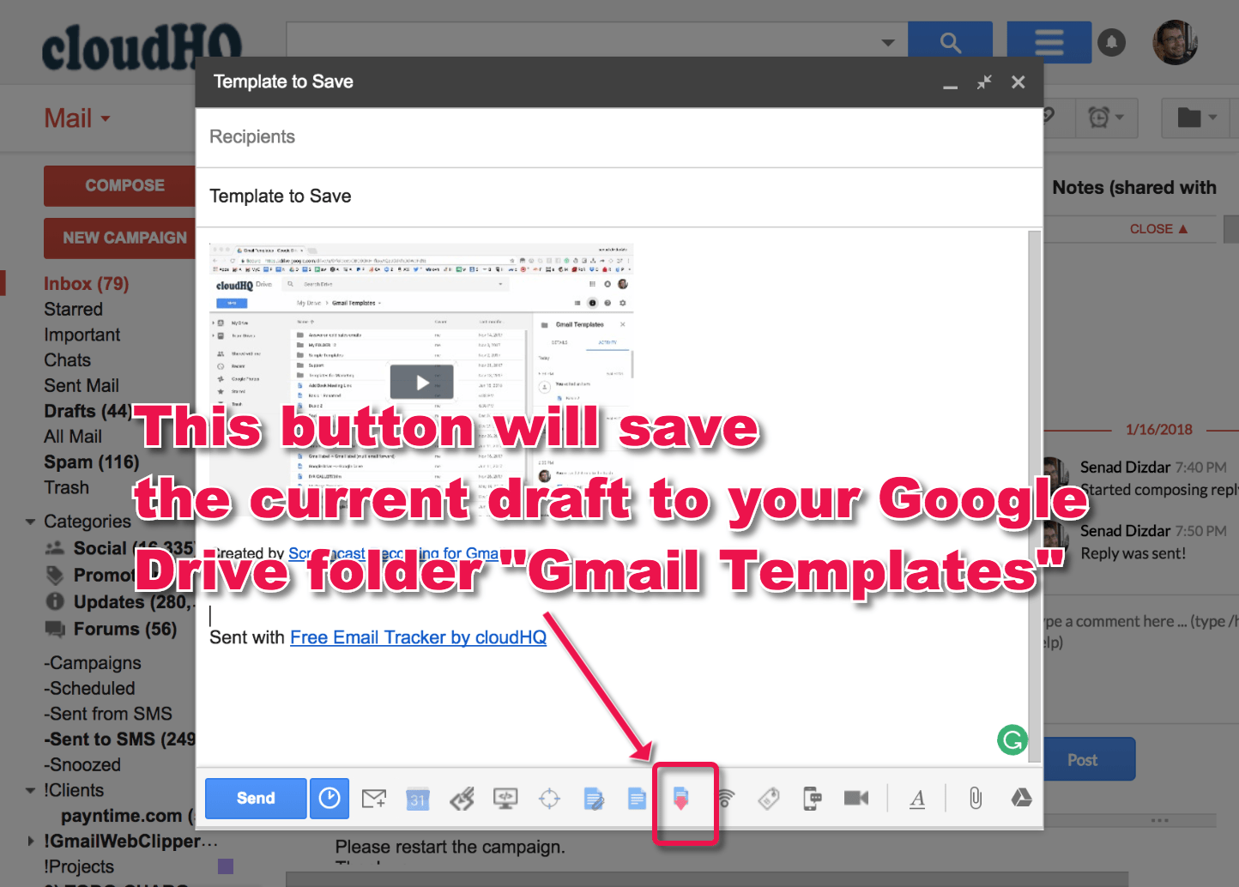Viewport: 1239px width, 887px height.
Task: Play the embedded tutorial video
Action: click(x=421, y=381)
